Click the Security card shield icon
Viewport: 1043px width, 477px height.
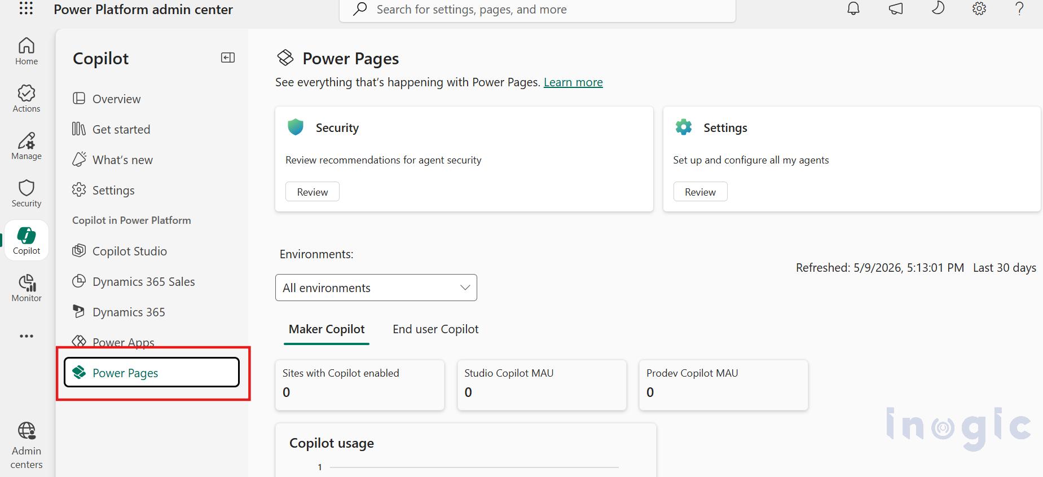coord(296,127)
